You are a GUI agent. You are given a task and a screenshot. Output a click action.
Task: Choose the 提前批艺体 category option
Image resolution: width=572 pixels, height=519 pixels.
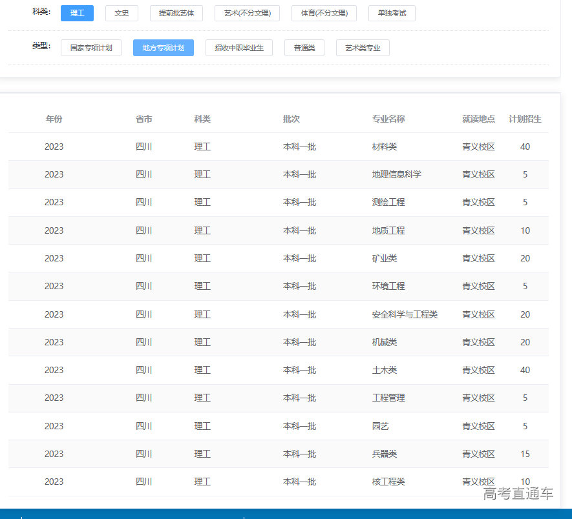[176, 14]
